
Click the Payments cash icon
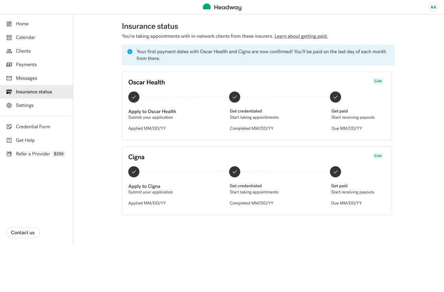pyautogui.click(x=9, y=64)
